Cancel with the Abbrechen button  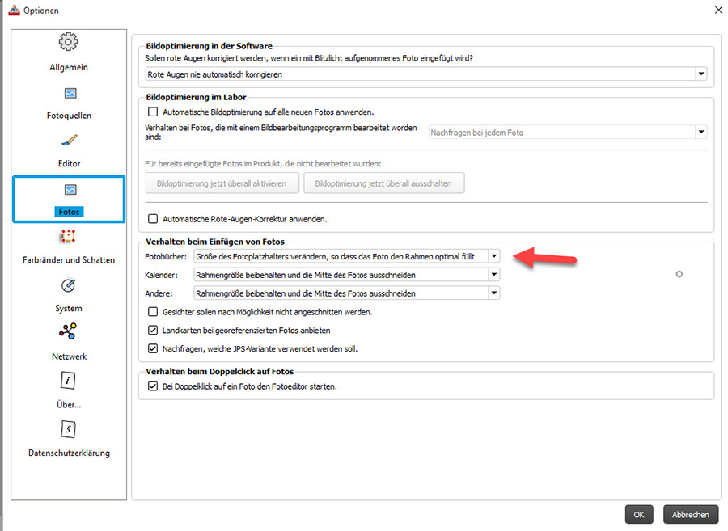(691, 515)
